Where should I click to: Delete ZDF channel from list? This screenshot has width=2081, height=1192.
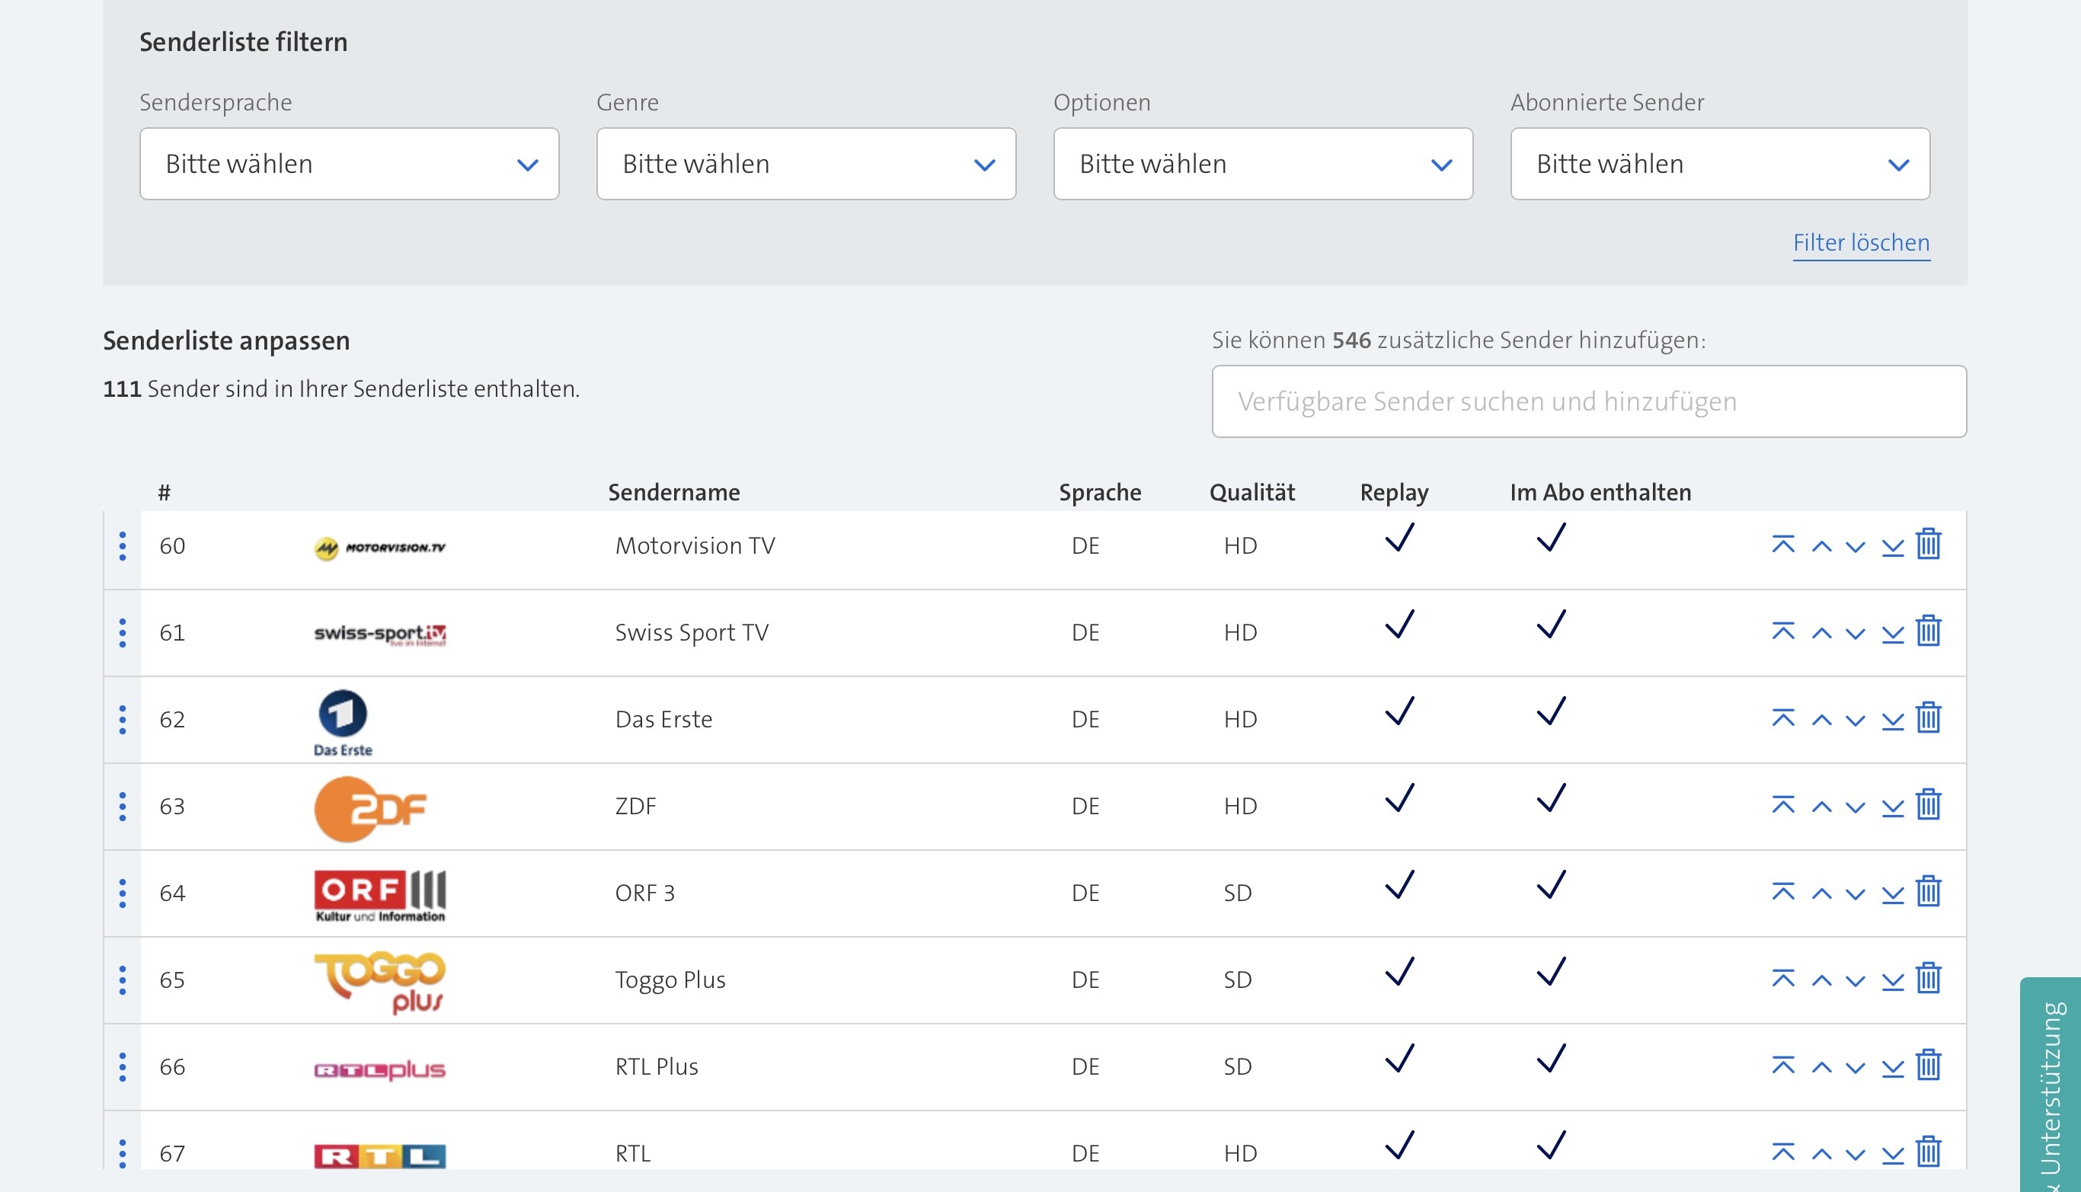(1928, 804)
